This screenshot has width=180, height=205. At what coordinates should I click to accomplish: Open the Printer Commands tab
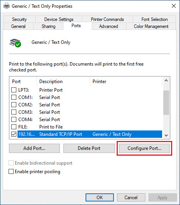tap(107, 19)
